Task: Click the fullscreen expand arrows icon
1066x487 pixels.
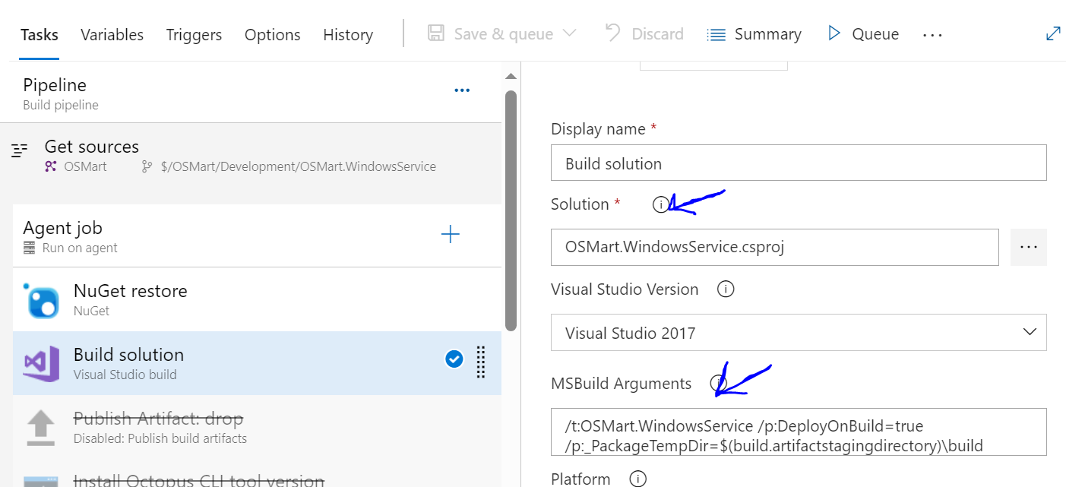Action: click(x=1053, y=34)
